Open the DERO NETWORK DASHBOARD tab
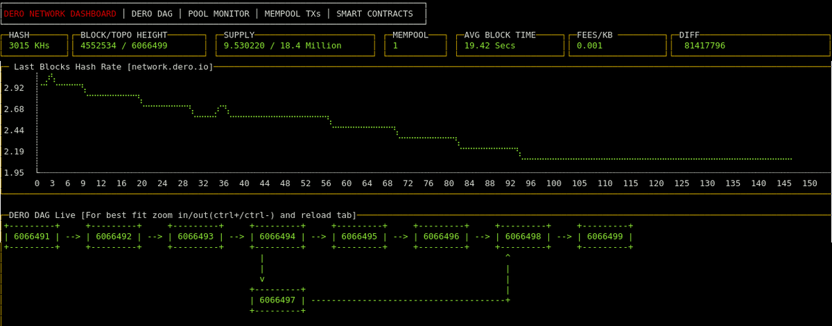 click(x=60, y=14)
